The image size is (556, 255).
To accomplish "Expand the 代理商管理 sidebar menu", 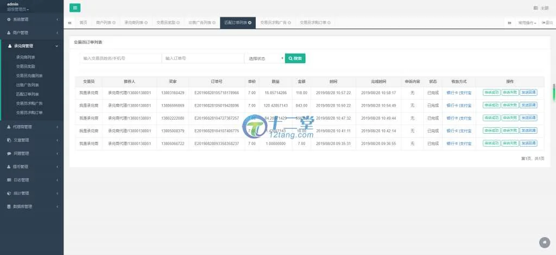I will (x=31, y=127).
